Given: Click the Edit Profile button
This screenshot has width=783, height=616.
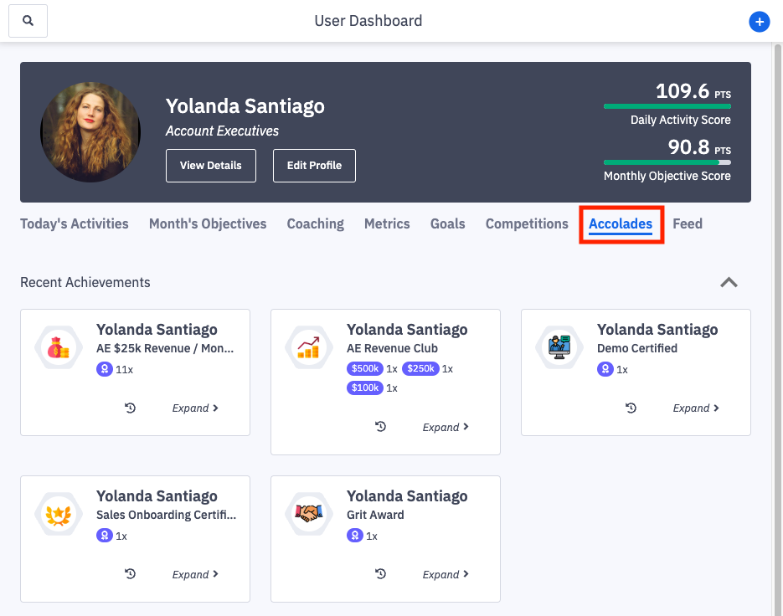Looking at the screenshot, I should pyautogui.click(x=314, y=166).
